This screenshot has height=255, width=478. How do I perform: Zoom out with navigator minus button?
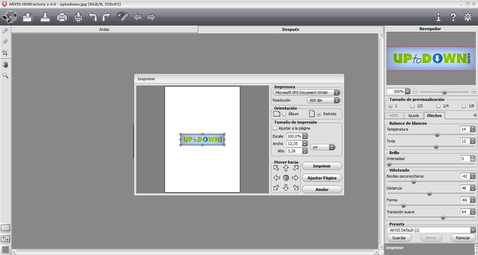click(x=415, y=91)
